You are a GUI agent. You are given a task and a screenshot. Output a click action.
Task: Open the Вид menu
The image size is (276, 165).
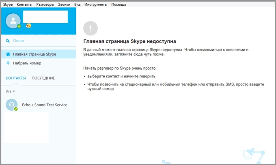(x=77, y=4)
